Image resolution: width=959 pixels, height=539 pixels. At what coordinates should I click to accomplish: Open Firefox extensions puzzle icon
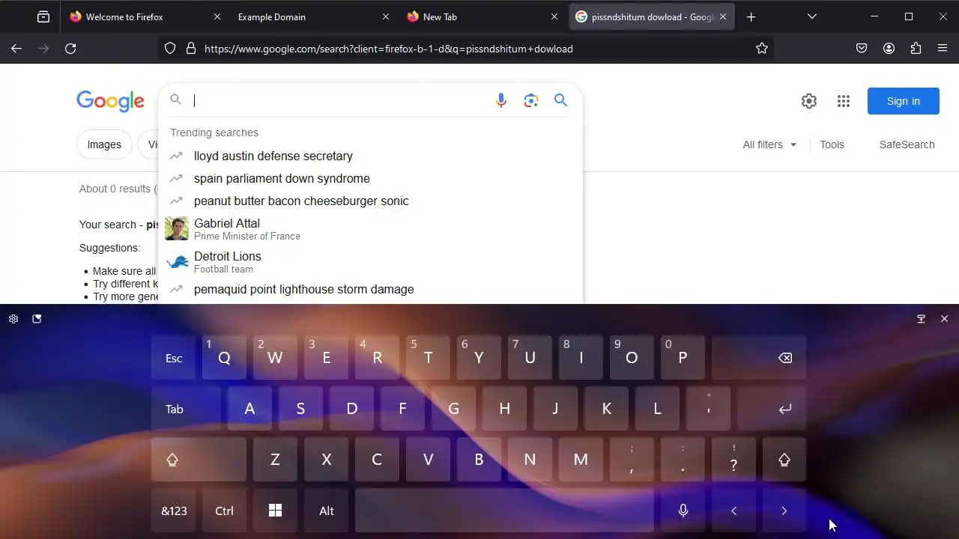pos(916,49)
